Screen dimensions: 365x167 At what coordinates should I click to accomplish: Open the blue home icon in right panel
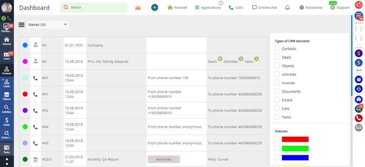[x=359, y=99]
